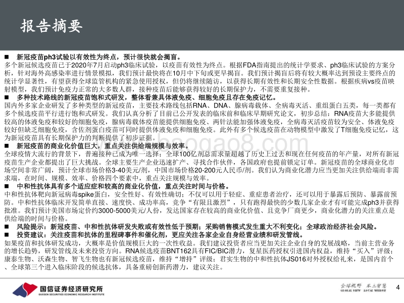Click the line starting 为新冠疫苗具有长期保护力
This screenshot has width=404, height=303.
80,138
